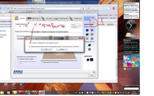Toggle the automatic popup dialog checkbox
The image size is (154, 96).
30,47
